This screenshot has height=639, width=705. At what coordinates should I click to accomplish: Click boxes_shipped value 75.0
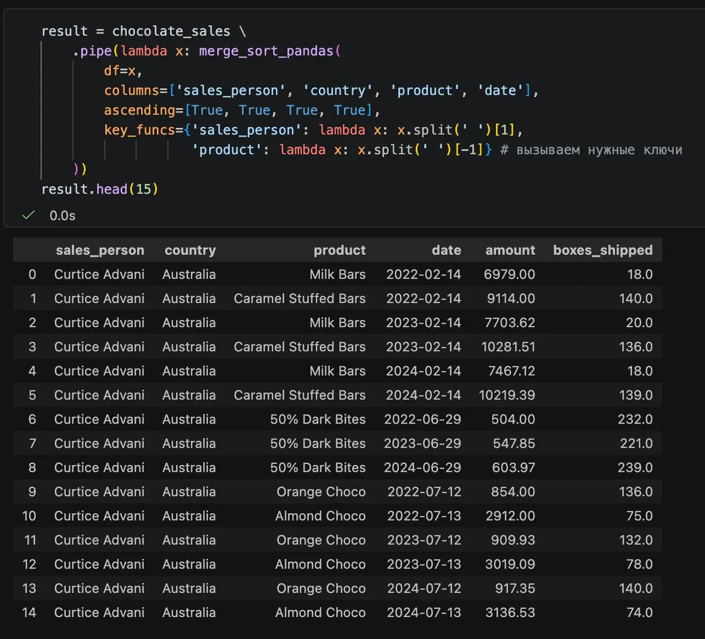coord(639,516)
